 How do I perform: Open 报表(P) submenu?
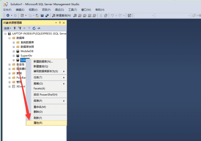click(x=46, y=101)
